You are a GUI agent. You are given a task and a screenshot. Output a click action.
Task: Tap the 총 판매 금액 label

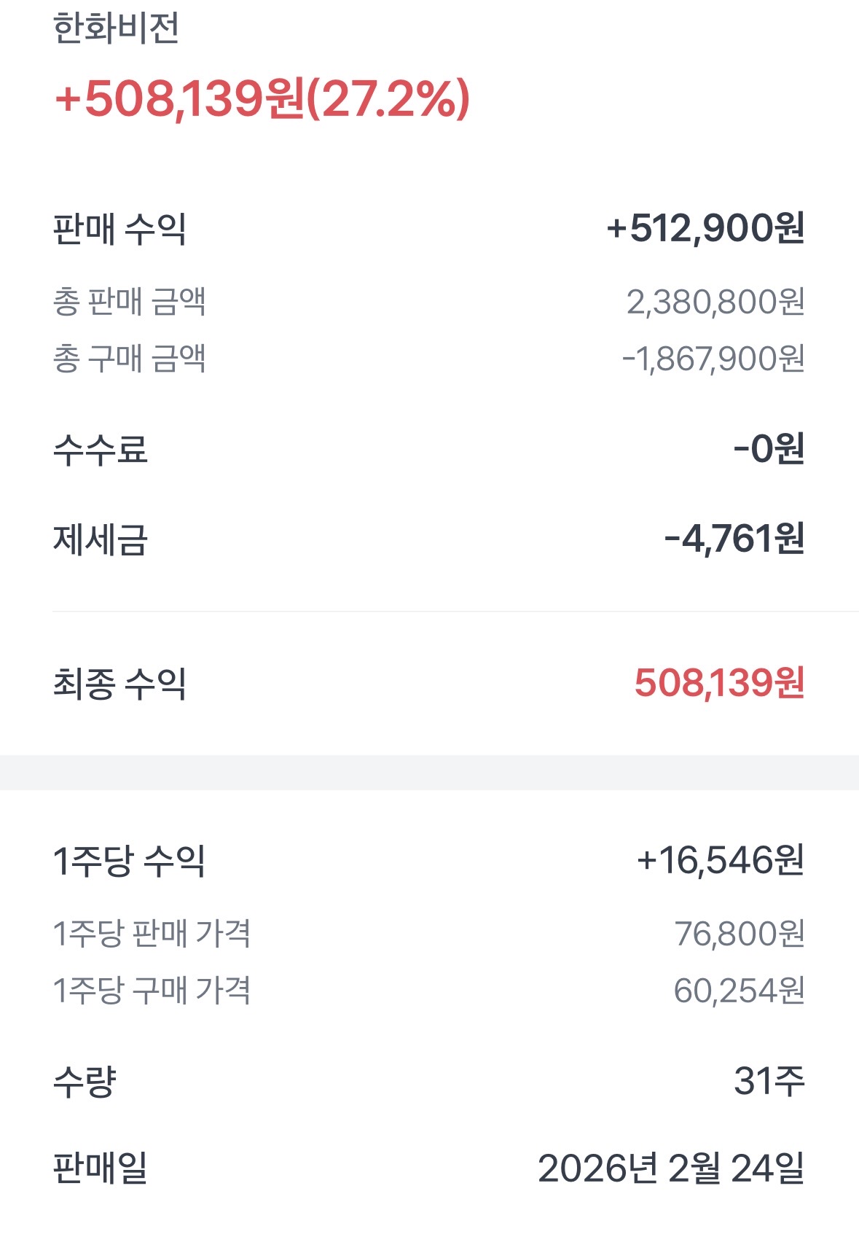(129, 302)
